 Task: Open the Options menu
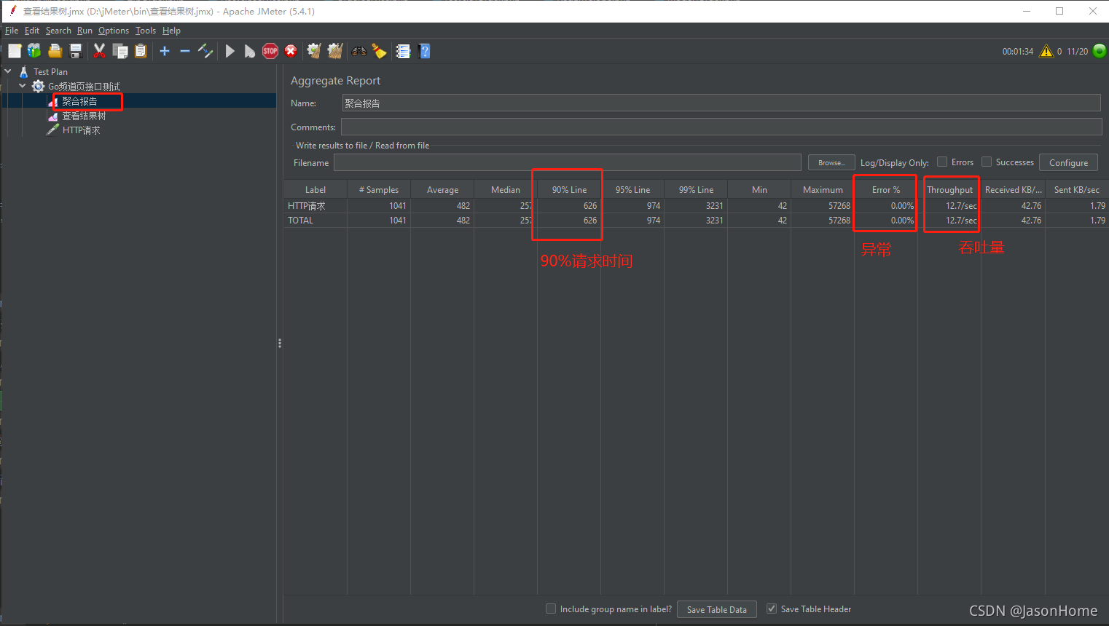(114, 31)
